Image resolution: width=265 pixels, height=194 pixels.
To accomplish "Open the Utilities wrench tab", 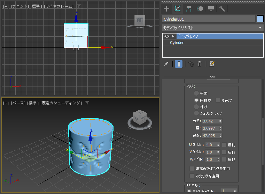I will pyautogui.click(x=222, y=9).
